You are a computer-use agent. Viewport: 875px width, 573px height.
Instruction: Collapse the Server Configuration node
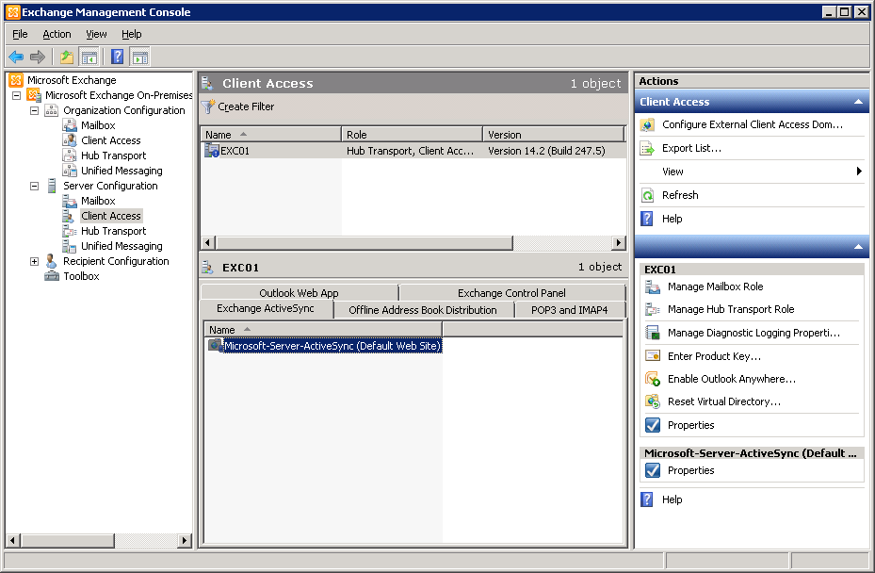pyautogui.click(x=34, y=186)
